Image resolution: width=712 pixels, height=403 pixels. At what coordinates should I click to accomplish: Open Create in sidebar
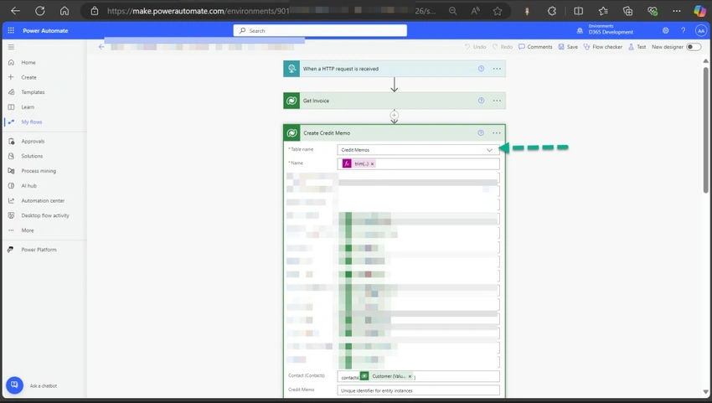coord(28,77)
